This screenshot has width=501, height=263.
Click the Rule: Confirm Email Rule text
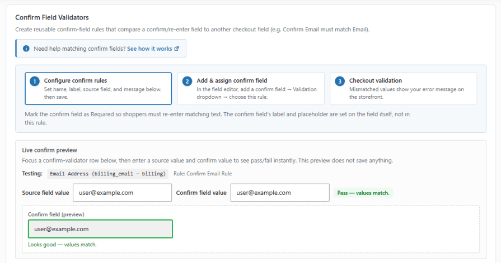point(203,174)
